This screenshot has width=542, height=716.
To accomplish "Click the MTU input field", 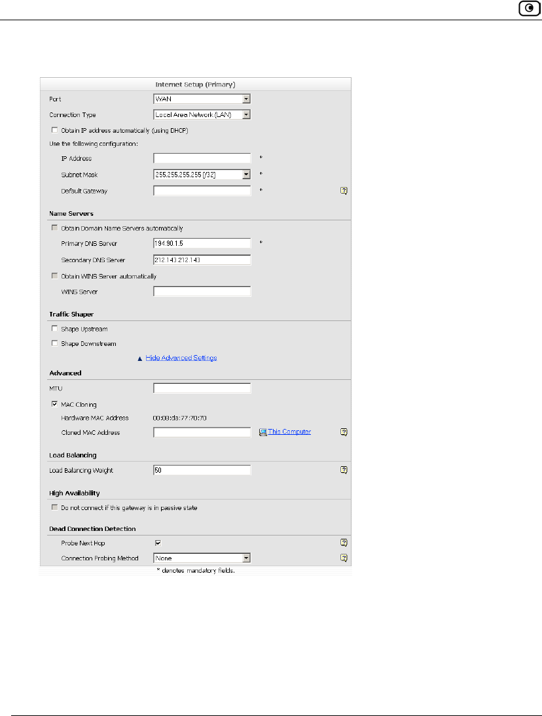I will click(x=202, y=388).
